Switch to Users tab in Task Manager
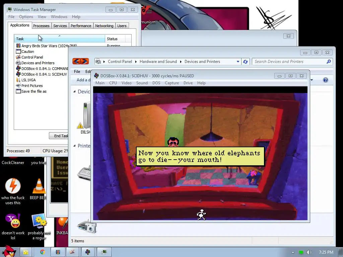The width and height of the screenshot is (343, 257). 122,26
